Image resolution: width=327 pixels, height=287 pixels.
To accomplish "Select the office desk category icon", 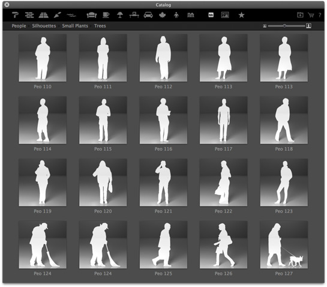I will [134, 15].
